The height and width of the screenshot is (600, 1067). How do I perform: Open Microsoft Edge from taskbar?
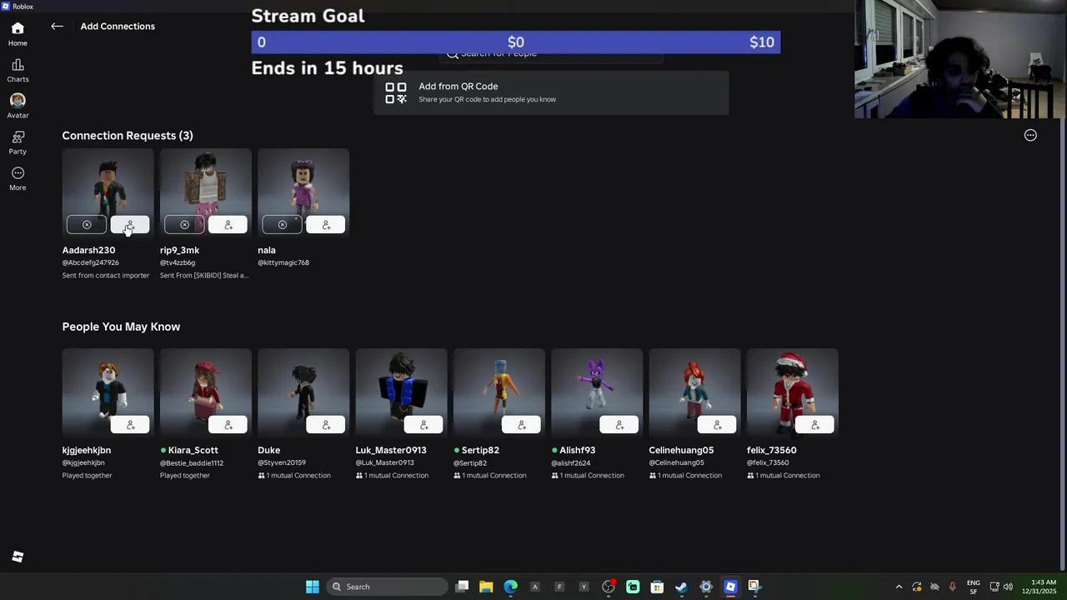pyautogui.click(x=510, y=587)
